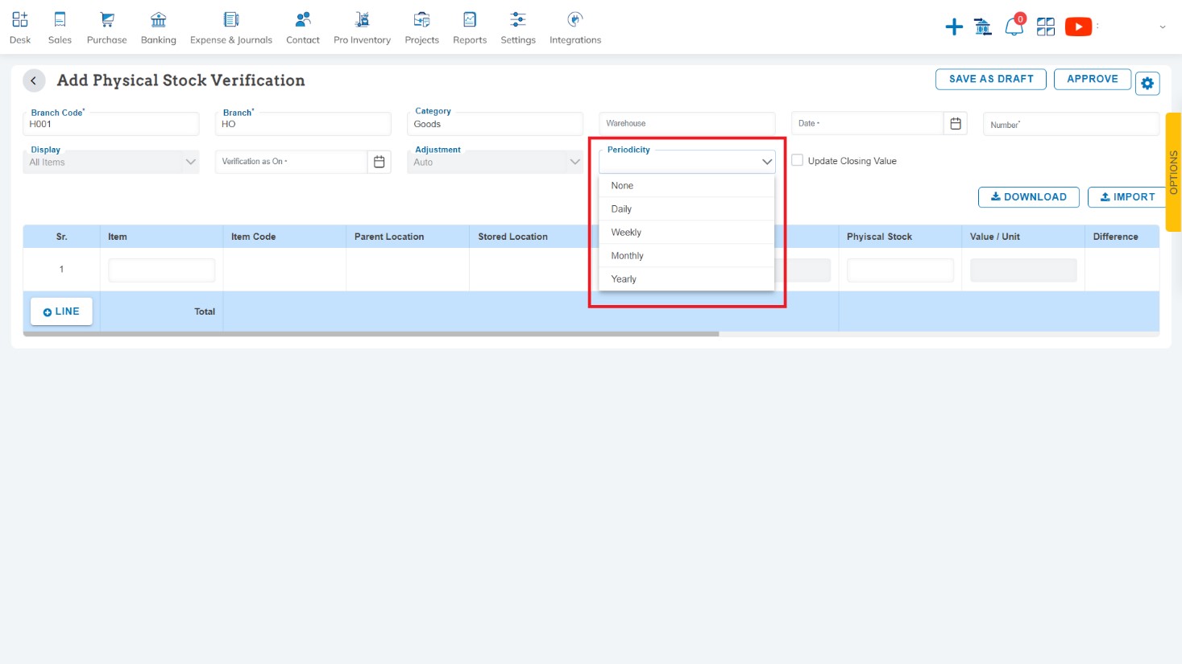Image resolution: width=1182 pixels, height=664 pixels.
Task: Click the YouTube help video icon
Action: [x=1078, y=27]
